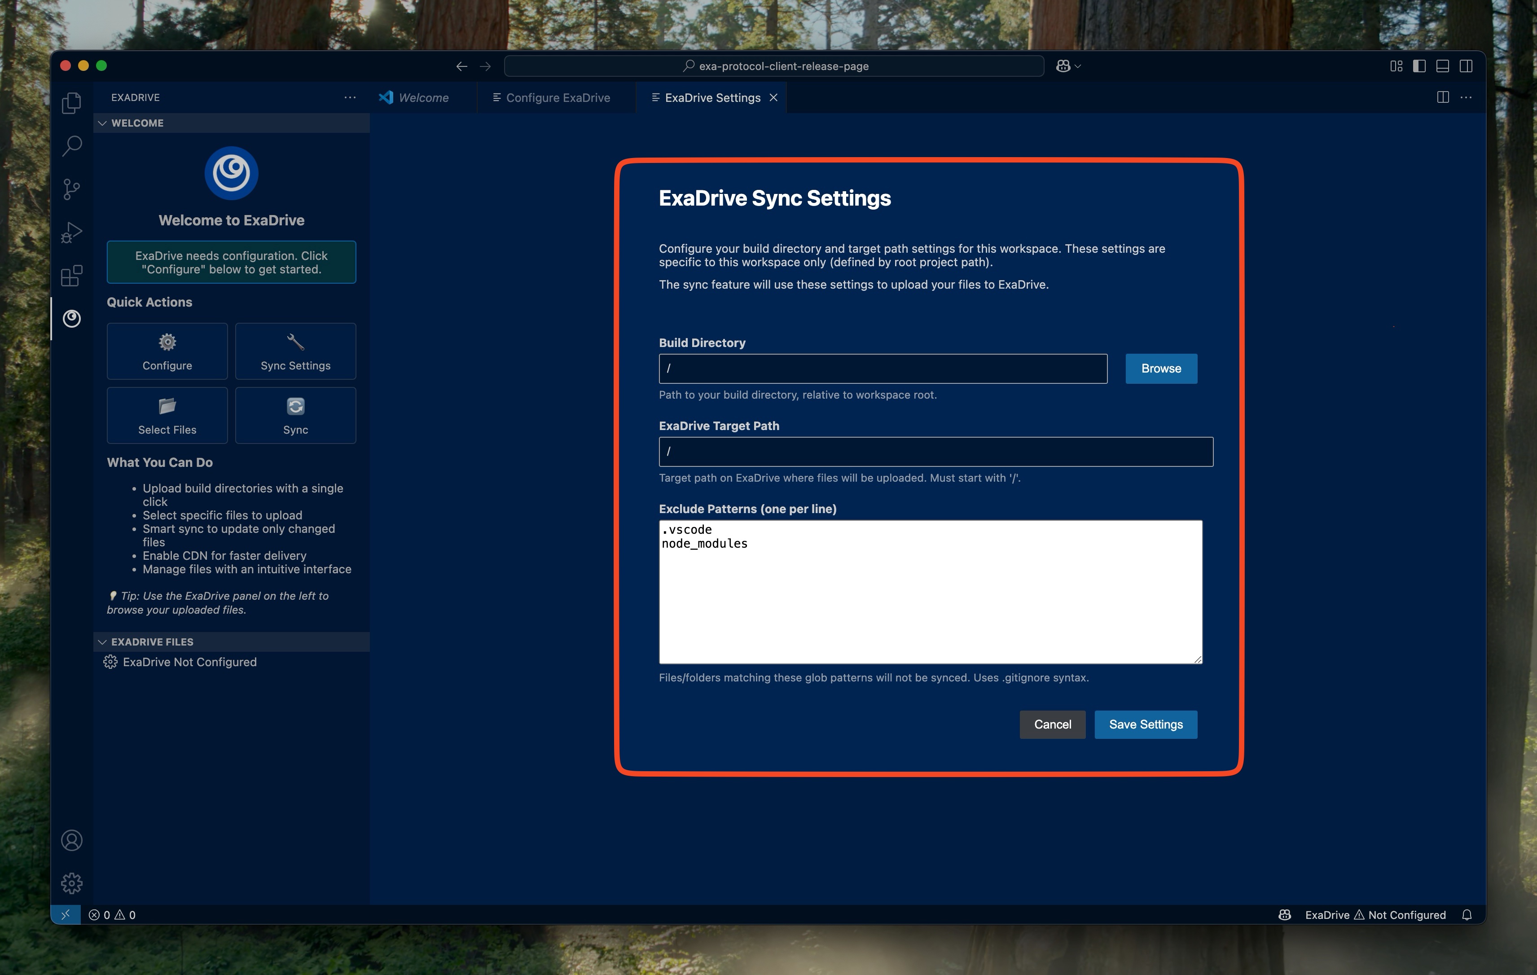
Task: Open notifications bell in status bar
Action: tap(1467, 914)
